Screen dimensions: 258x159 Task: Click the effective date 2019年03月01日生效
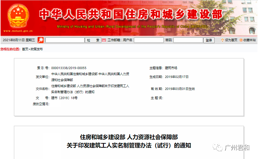click(x=180, y=89)
